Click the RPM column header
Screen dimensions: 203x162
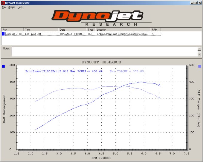pyautogui.click(x=155, y=30)
